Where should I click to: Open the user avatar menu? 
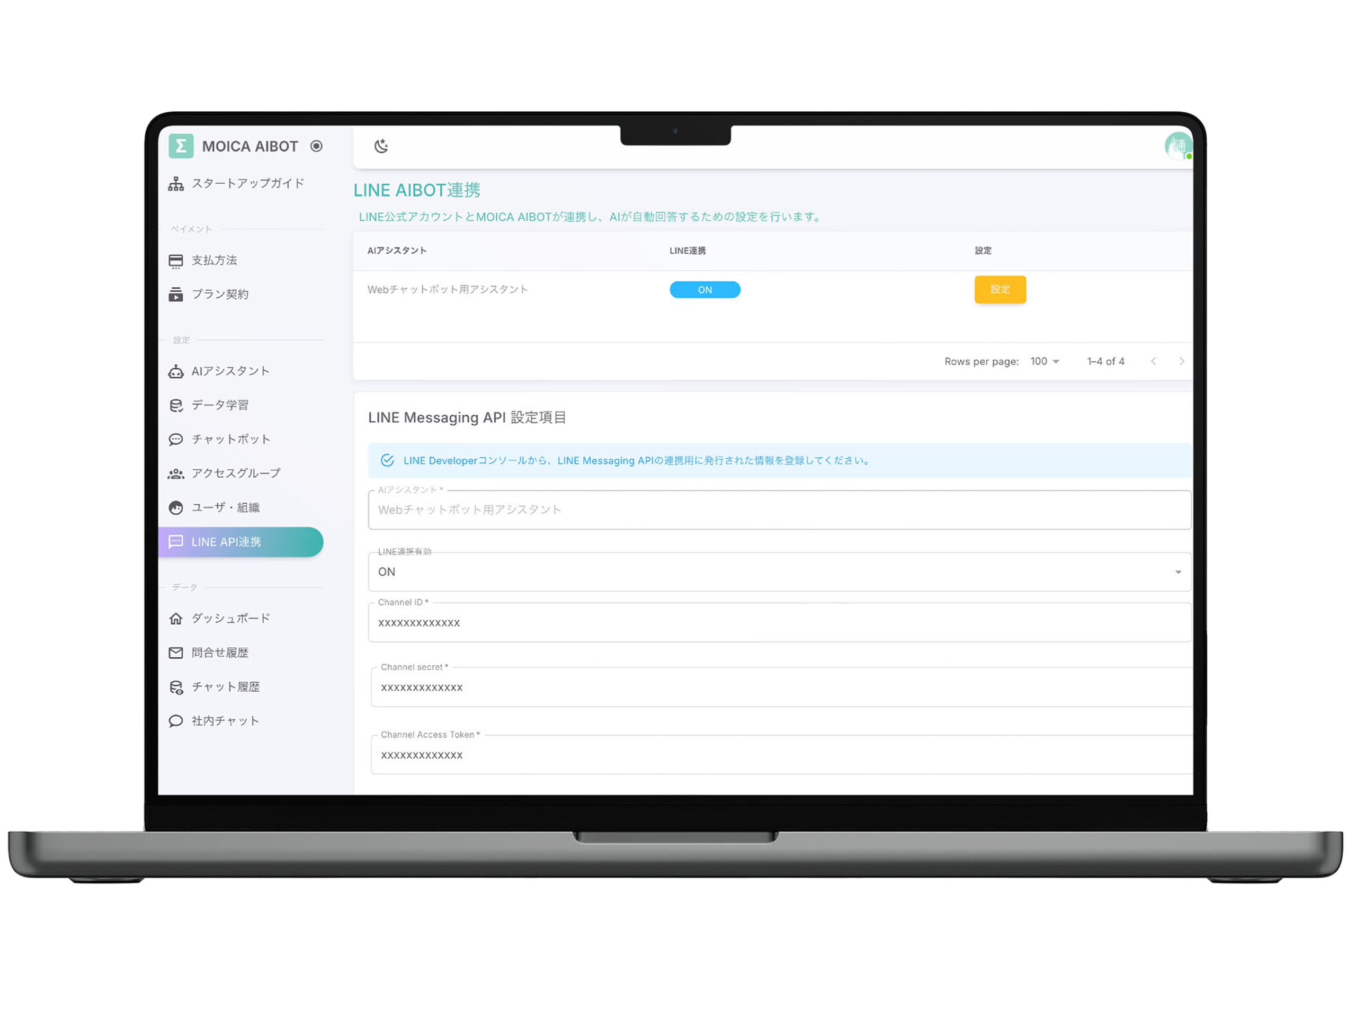click(x=1177, y=146)
